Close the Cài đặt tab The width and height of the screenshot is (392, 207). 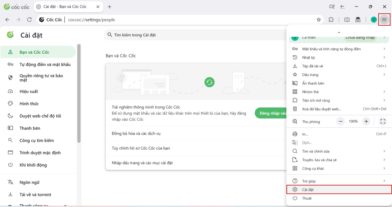[x=98, y=7]
